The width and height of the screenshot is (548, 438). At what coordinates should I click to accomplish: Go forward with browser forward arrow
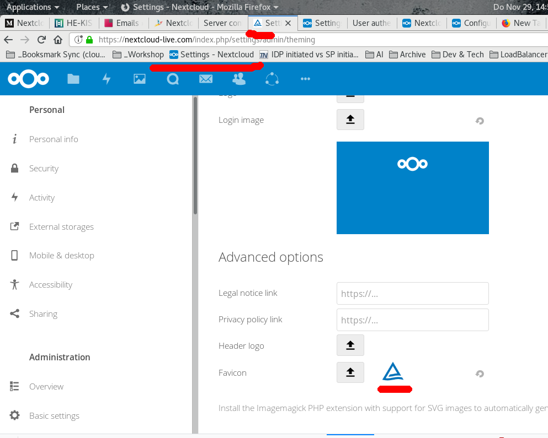click(25, 40)
